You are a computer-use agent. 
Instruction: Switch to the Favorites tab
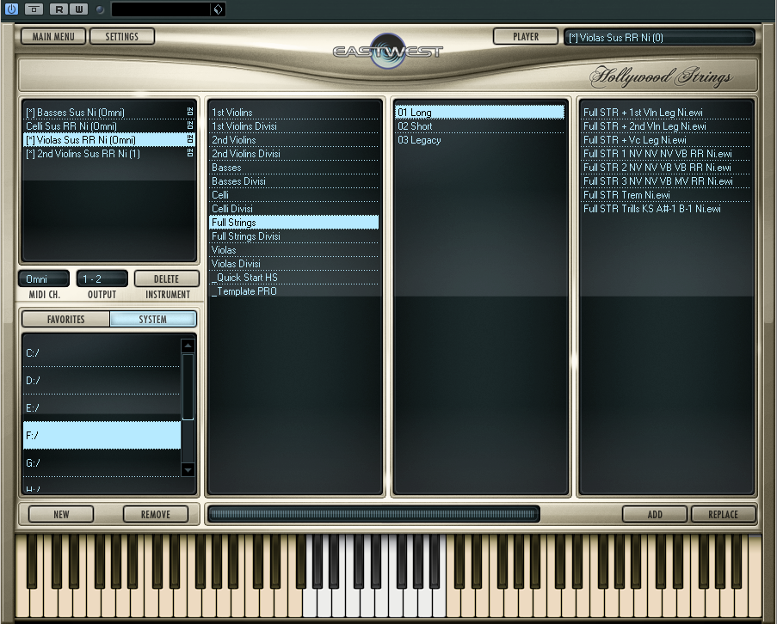(x=66, y=319)
